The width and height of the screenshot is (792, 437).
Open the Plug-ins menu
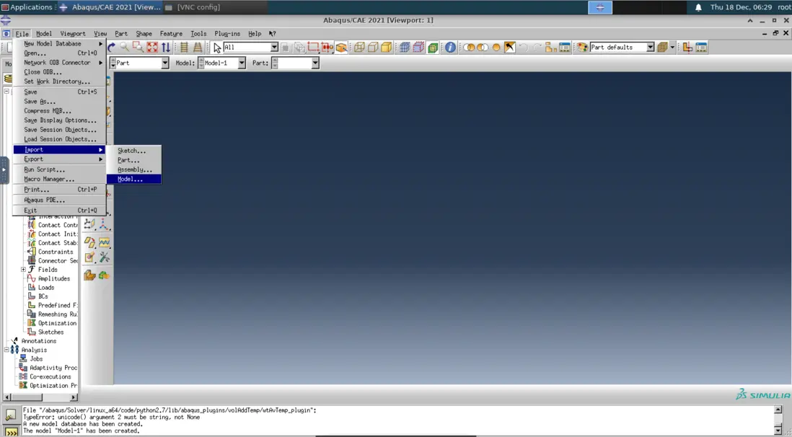click(x=227, y=34)
